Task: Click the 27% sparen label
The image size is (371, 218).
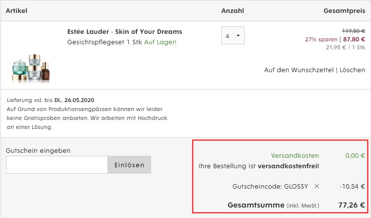Action: click(321, 39)
